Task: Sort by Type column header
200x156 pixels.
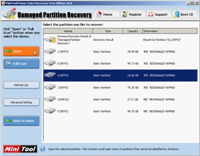Action: (108, 31)
